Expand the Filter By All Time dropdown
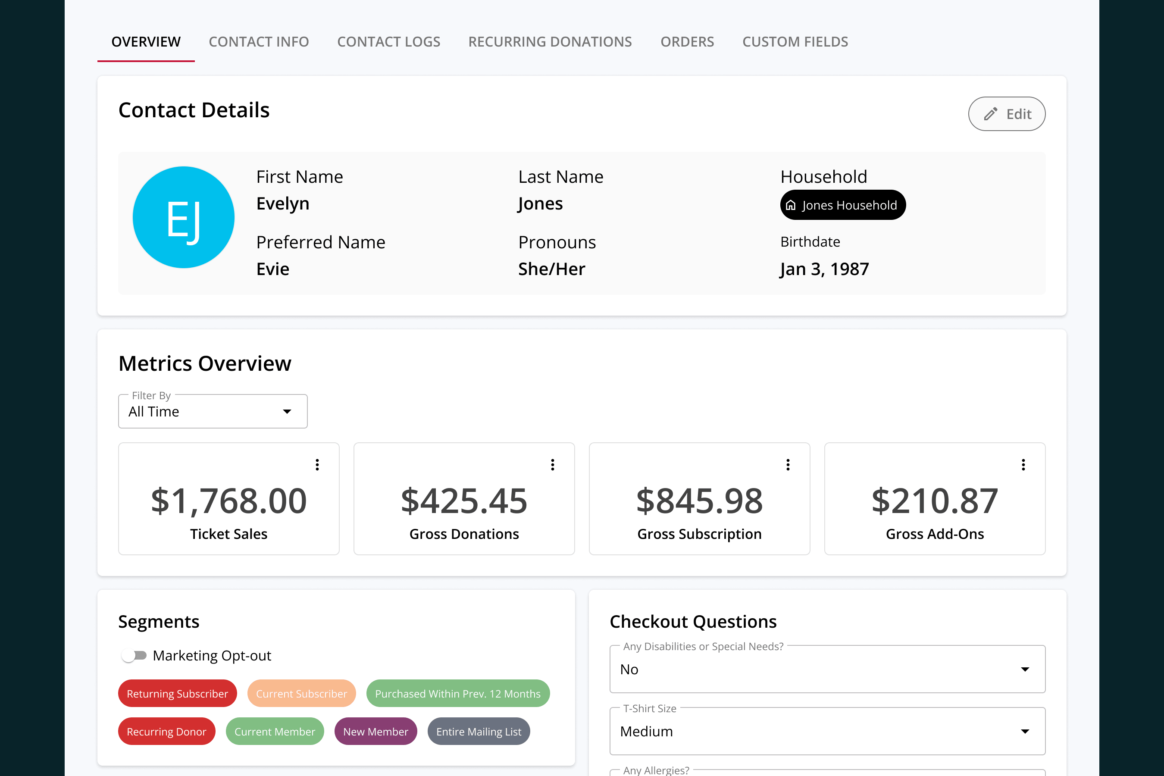 213,411
